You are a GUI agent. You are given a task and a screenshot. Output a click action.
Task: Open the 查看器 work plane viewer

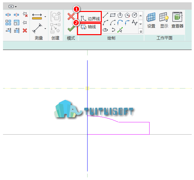pyautogui.click(x=177, y=20)
